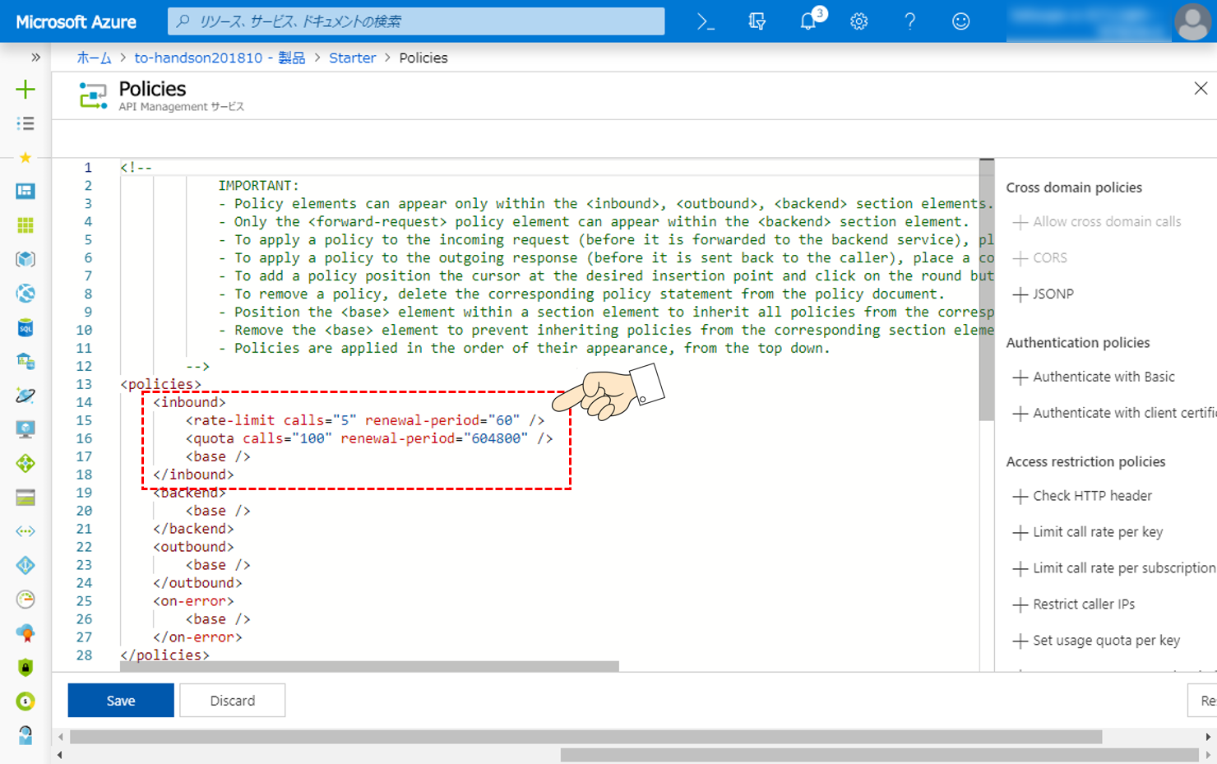The width and height of the screenshot is (1217, 764).
Task: Navigate to the Starter breadcrumb
Action: point(352,58)
